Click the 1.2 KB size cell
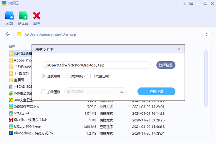Screen dimensions: 216x144 (91, 133)
